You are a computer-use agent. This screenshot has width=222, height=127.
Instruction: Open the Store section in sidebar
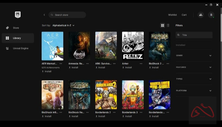click(16, 28)
